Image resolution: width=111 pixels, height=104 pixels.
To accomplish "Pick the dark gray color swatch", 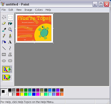I will point(14,90).
